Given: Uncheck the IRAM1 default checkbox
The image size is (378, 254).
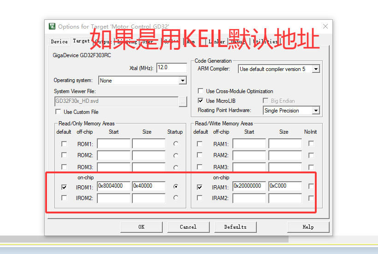Looking at the screenshot, I should 200,187.
